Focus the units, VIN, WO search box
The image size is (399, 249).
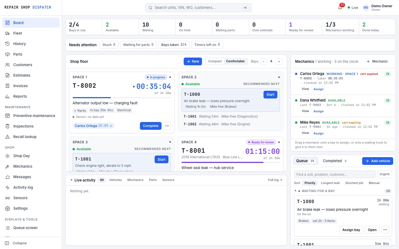pos(198,8)
